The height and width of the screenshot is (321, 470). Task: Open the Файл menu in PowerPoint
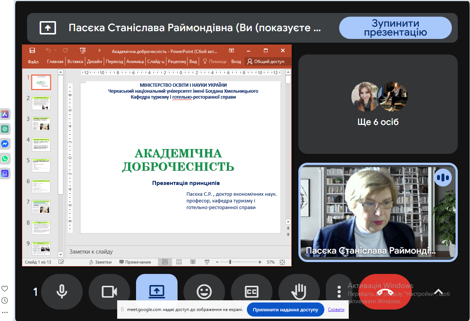[33, 62]
